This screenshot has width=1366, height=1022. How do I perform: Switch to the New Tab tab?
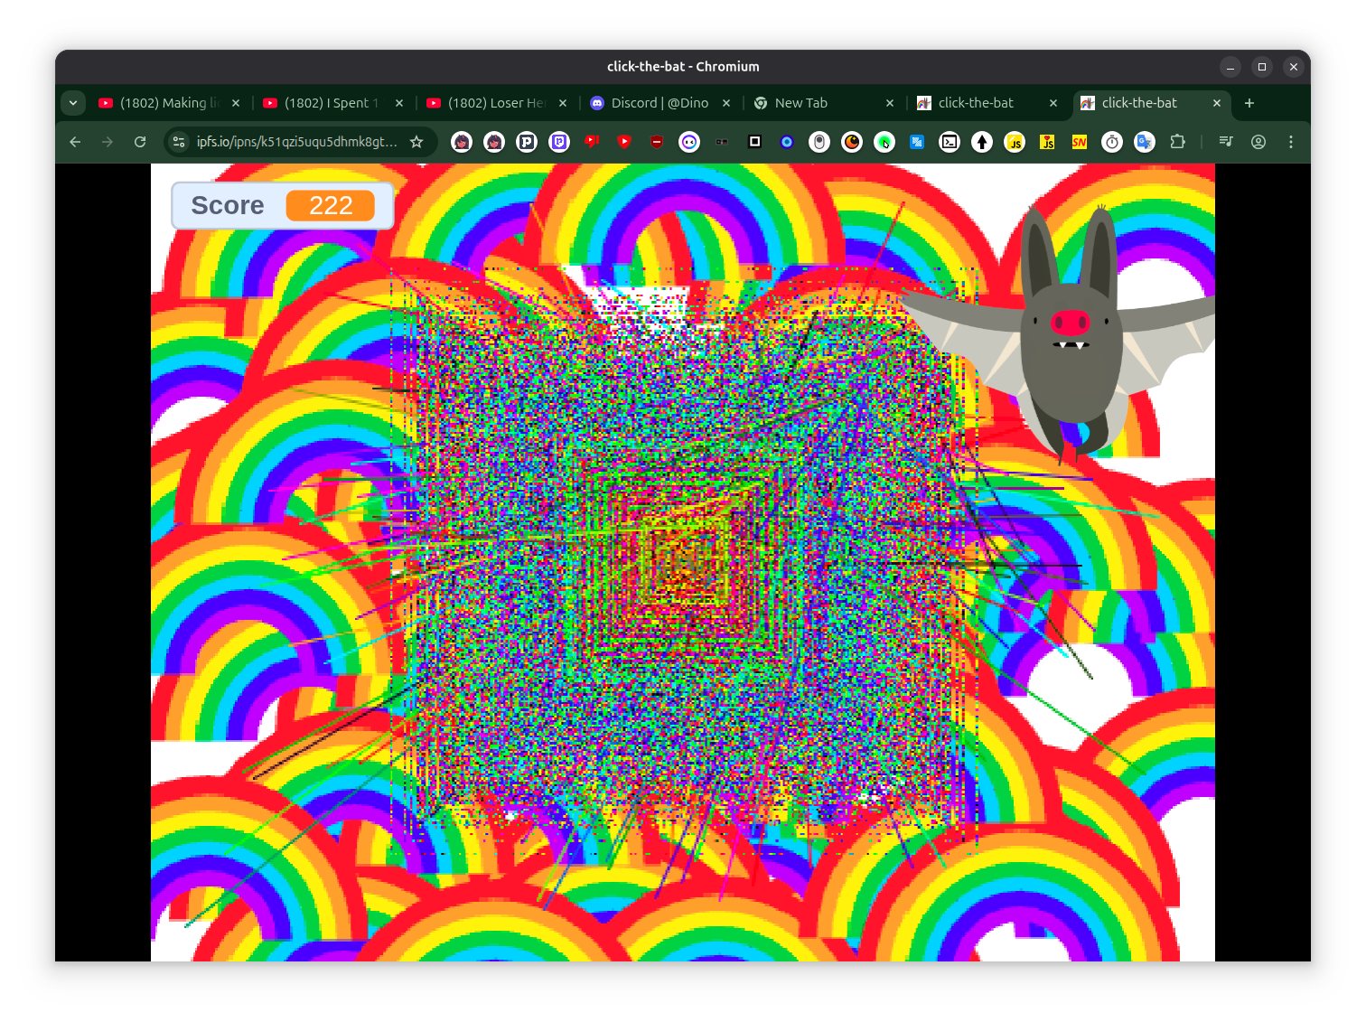(824, 103)
